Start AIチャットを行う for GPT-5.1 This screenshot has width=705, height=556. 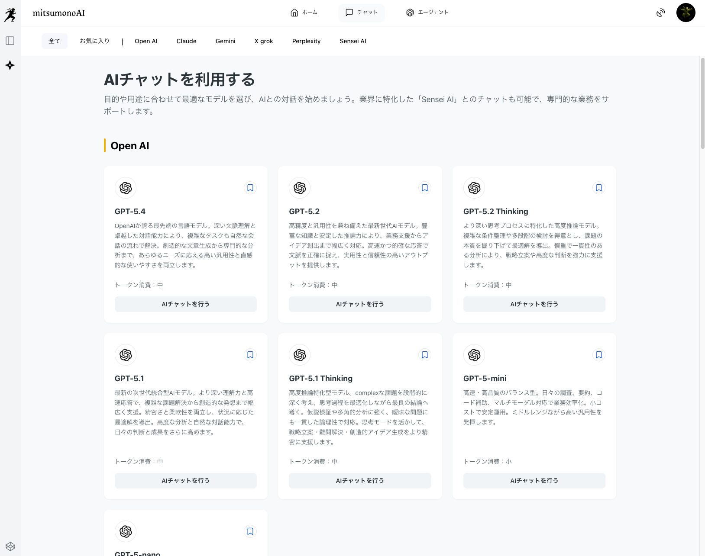click(186, 481)
